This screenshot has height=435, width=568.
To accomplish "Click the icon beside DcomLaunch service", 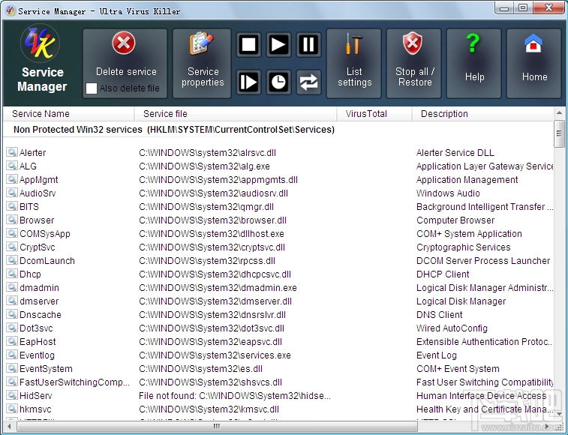I will (x=12, y=260).
